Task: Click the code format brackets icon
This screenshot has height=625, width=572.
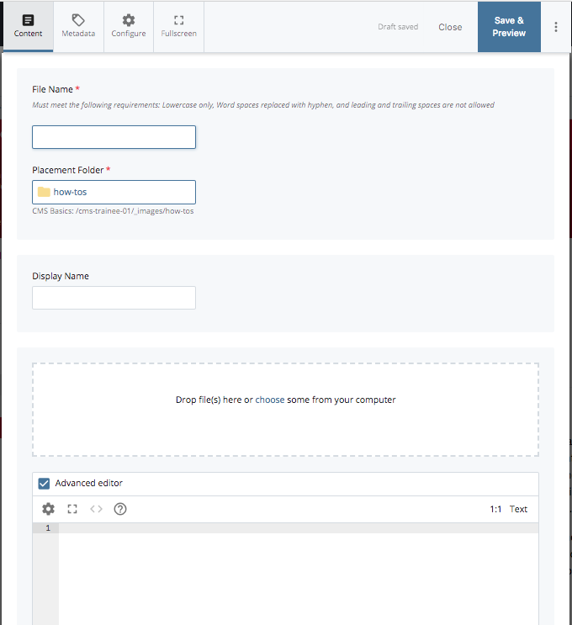Action: pos(96,509)
